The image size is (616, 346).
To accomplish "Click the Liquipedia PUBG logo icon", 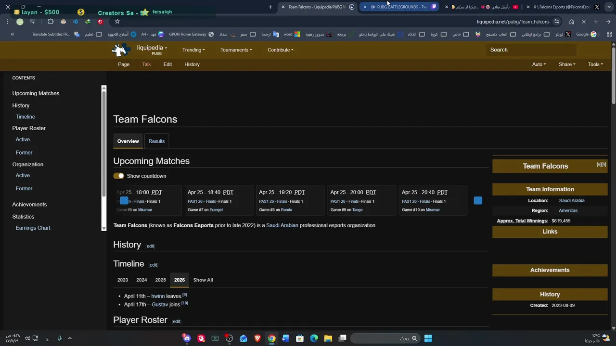I will click(x=121, y=49).
